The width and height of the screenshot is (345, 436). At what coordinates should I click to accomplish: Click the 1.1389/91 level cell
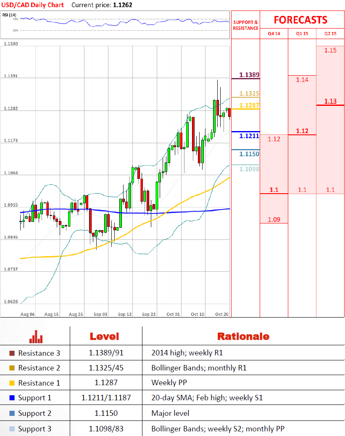[106, 353]
